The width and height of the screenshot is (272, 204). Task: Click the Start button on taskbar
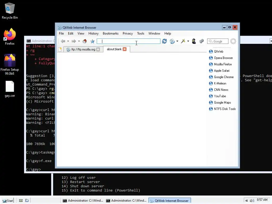click(x=8, y=201)
